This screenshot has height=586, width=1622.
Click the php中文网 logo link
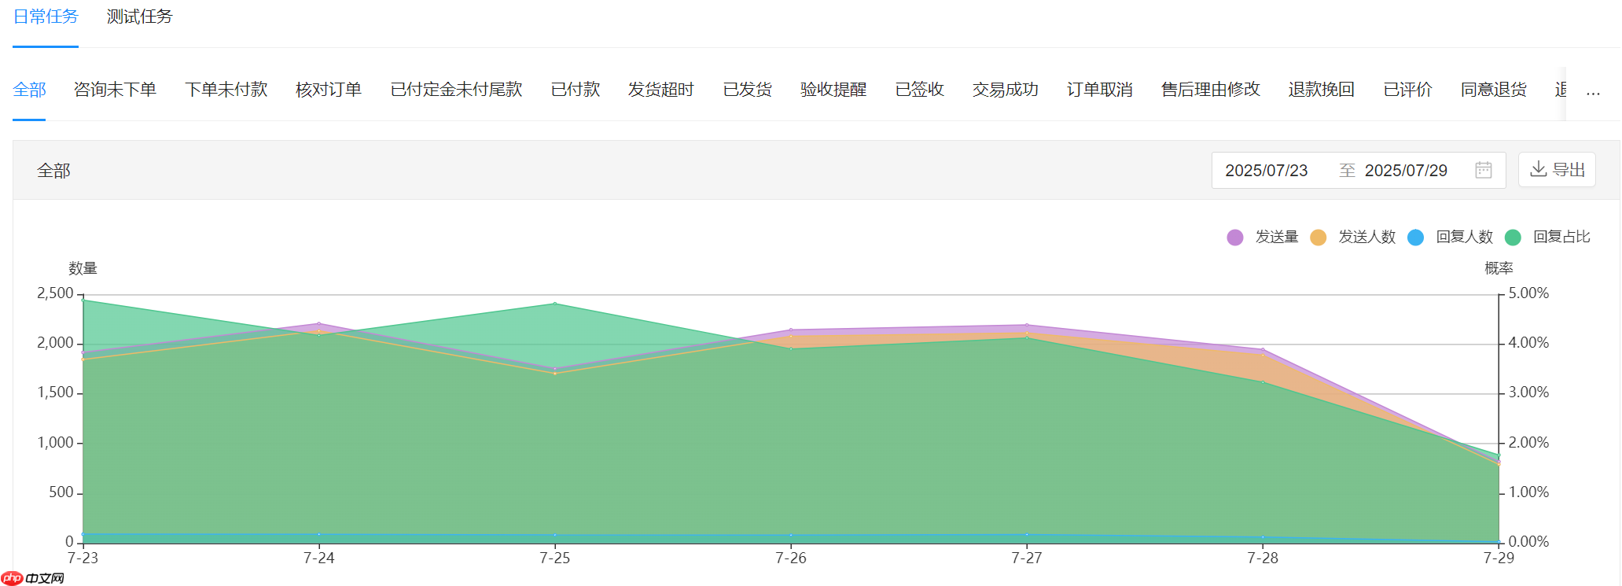[33, 578]
